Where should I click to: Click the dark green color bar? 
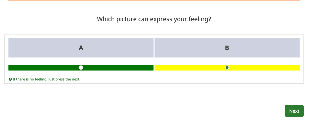click(x=81, y=68)
